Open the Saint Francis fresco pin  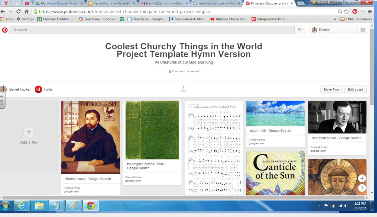coord(337,177)
